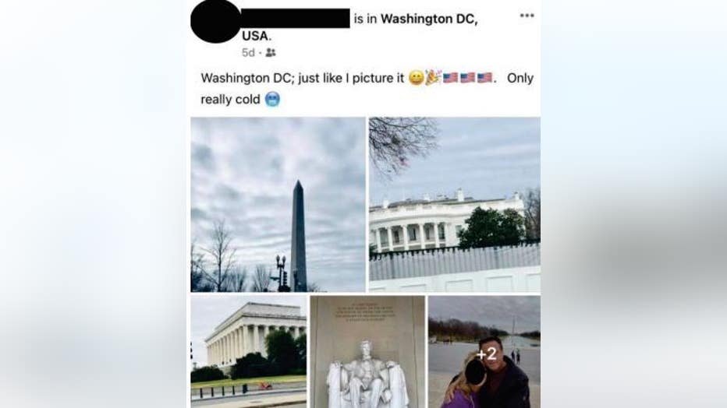
Task: Click the 'is in' check-in text
Action: pyautogui.click(x=365, y=19)
